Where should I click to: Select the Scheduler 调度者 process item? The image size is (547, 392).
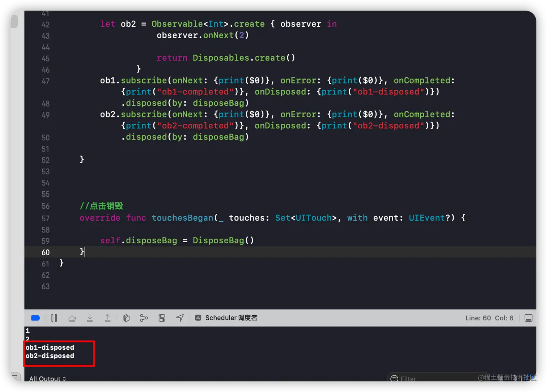[226, 318]
